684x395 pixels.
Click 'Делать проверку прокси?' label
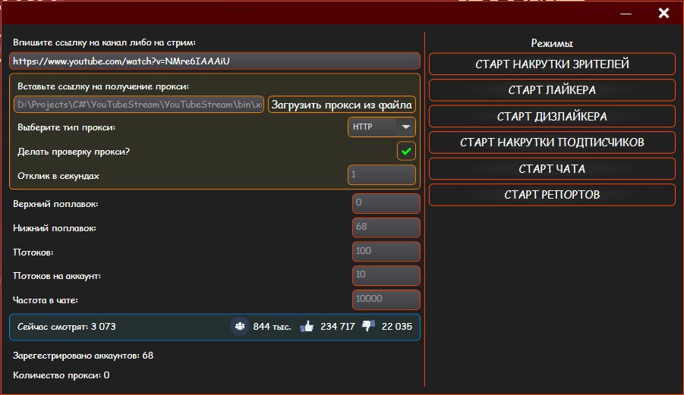(74, 152)
